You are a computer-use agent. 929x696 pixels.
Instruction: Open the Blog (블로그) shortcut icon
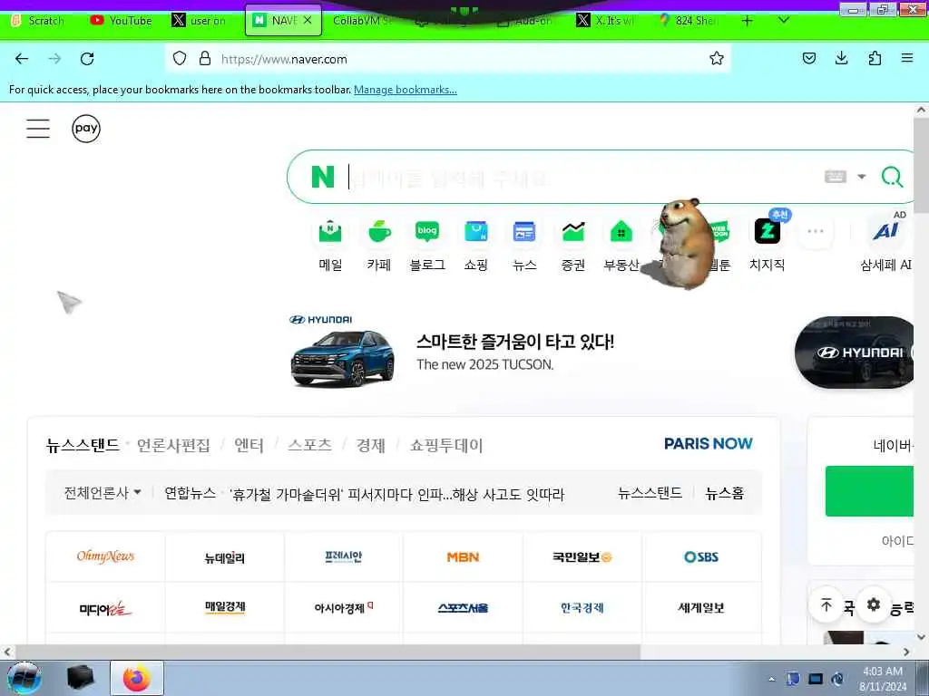(x=427, y=232)
